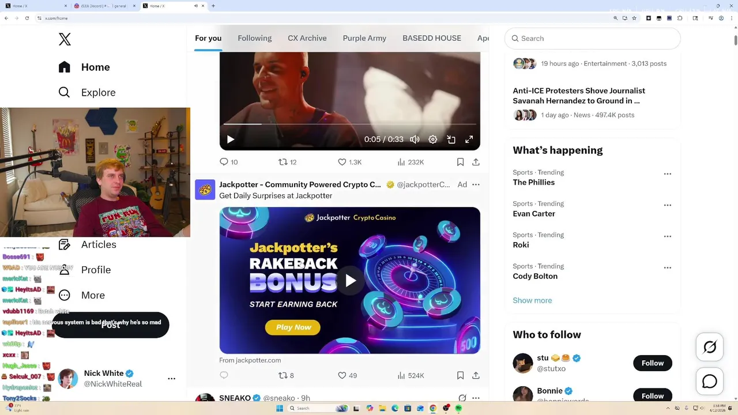Open video settings gear
The image size is (738, 415).
[433, 139]
